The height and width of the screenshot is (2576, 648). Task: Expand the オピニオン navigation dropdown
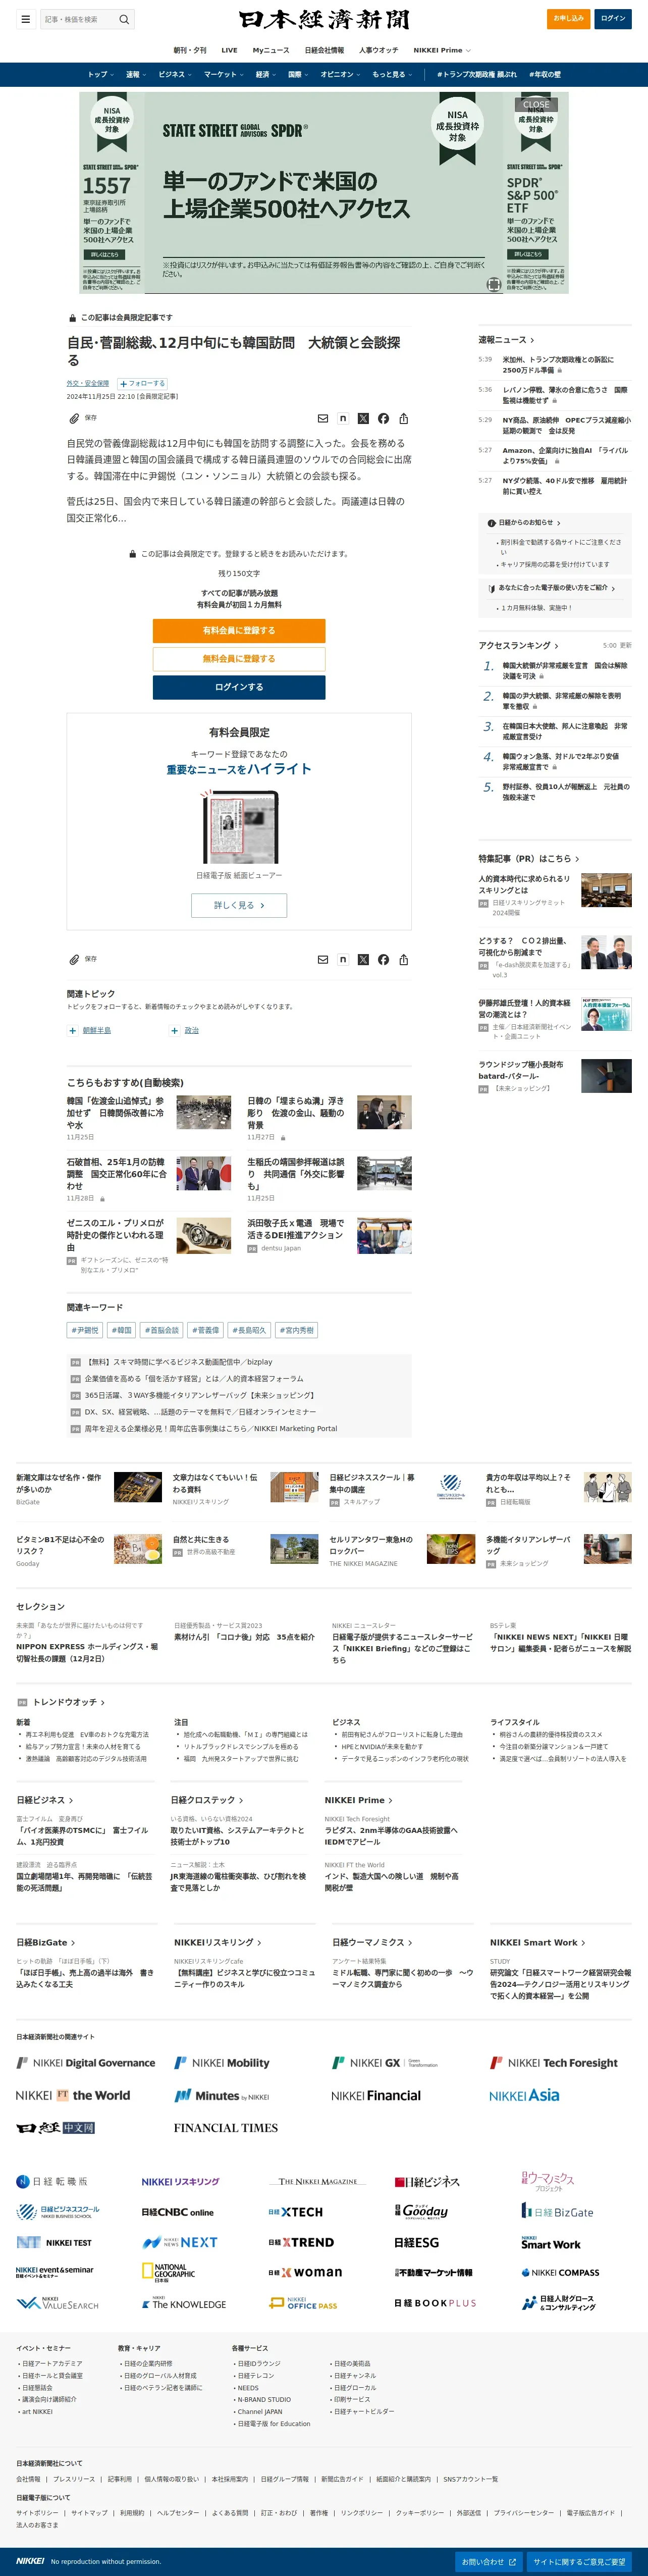point(341,74)
